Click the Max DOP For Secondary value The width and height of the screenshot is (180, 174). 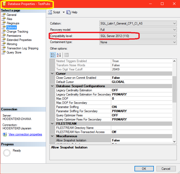tap(142, 103)
